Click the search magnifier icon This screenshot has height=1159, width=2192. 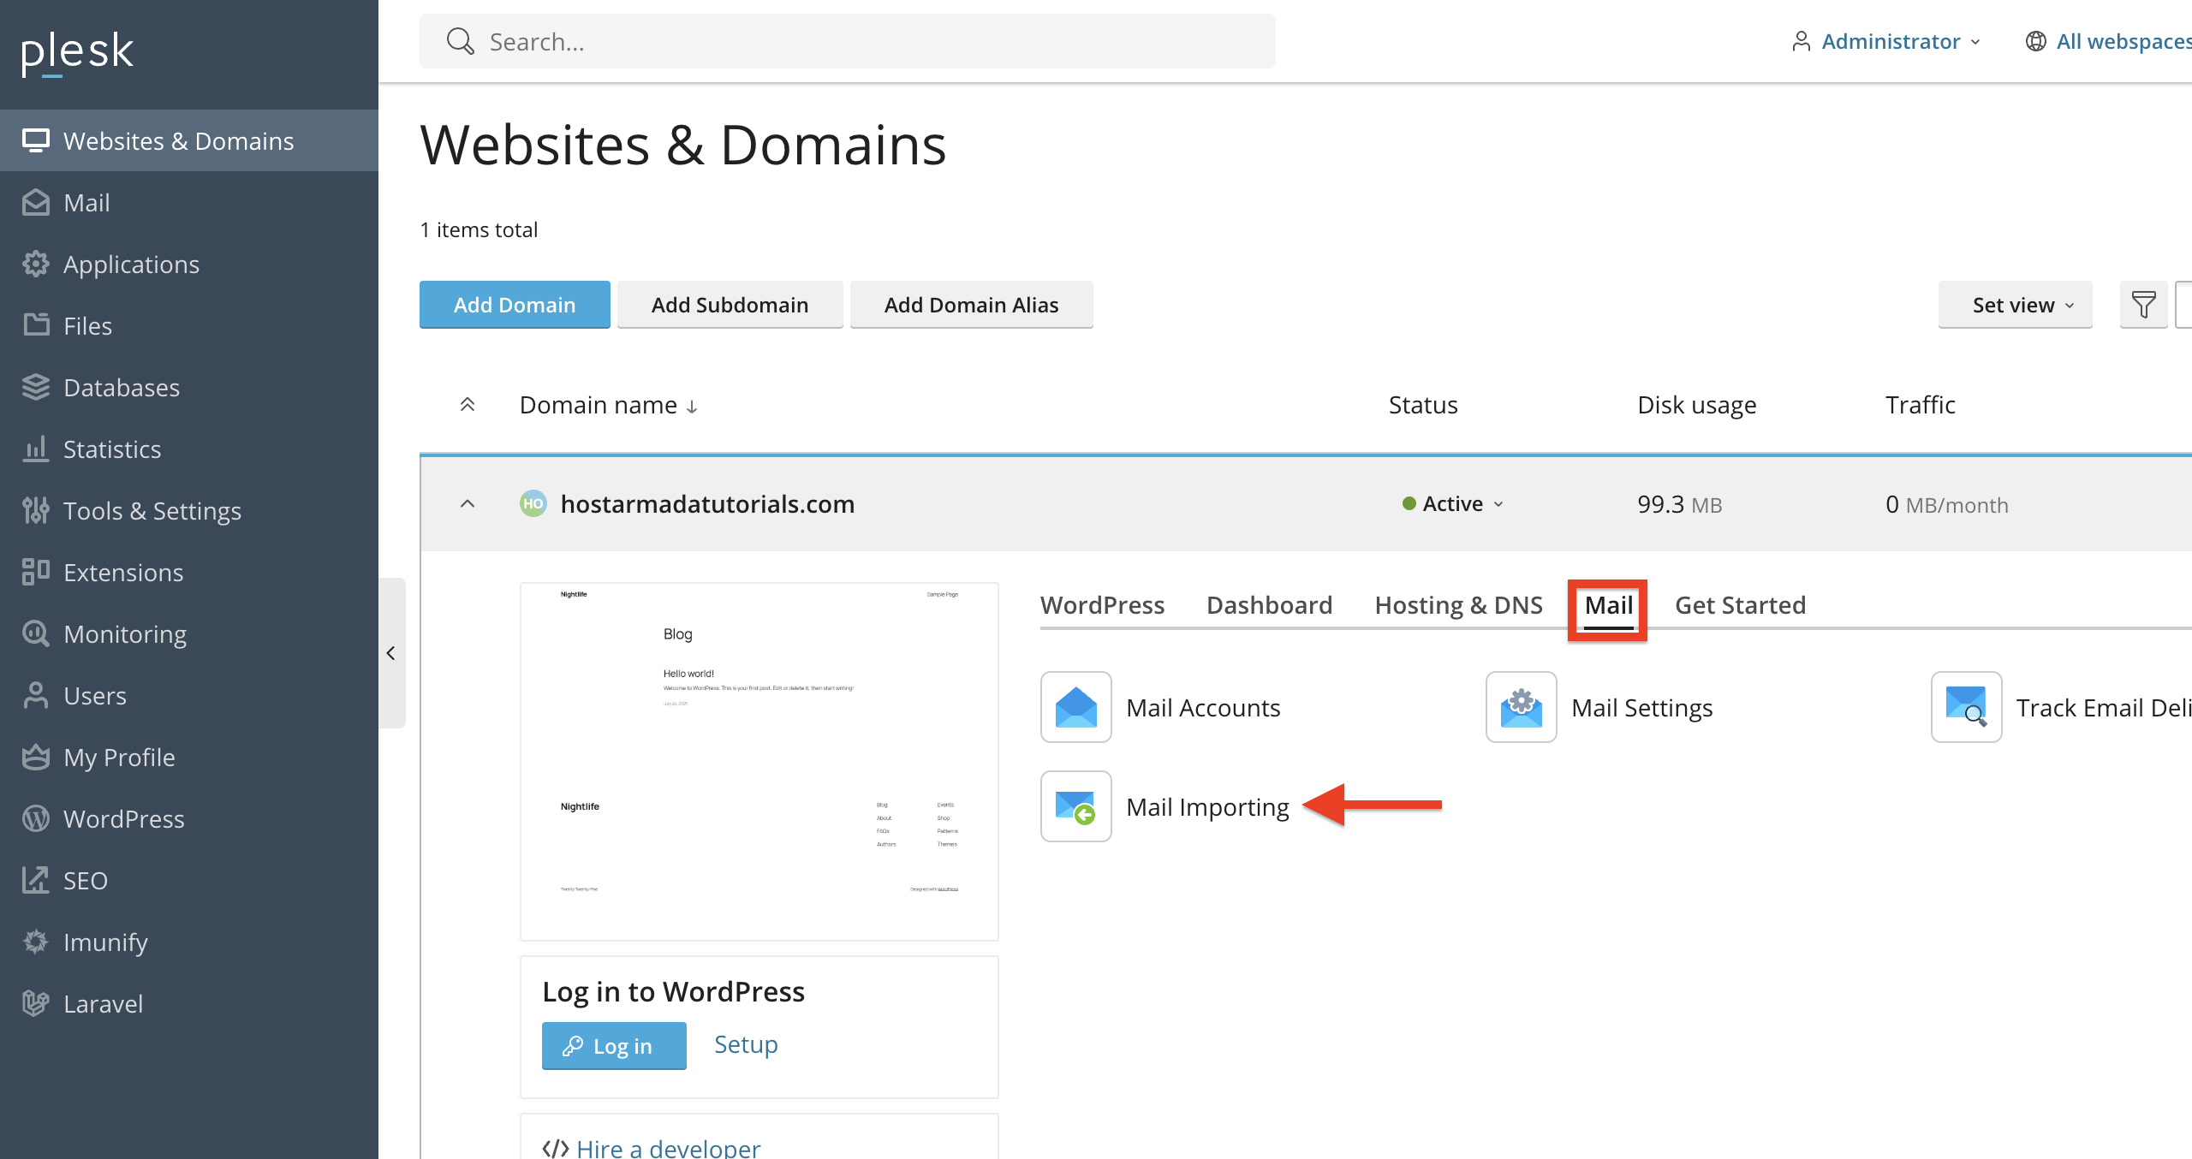[x=460, y=41]
